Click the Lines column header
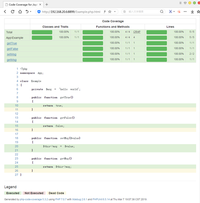The width and height of the screenshot is (200, 203). click(170, 27)
